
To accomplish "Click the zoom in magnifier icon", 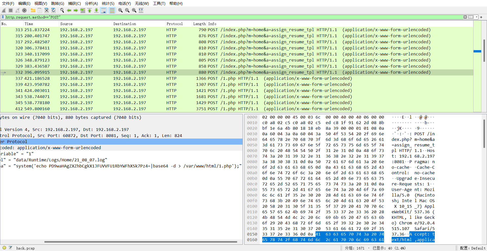I will pyautogui.click(x=120, y=10).
